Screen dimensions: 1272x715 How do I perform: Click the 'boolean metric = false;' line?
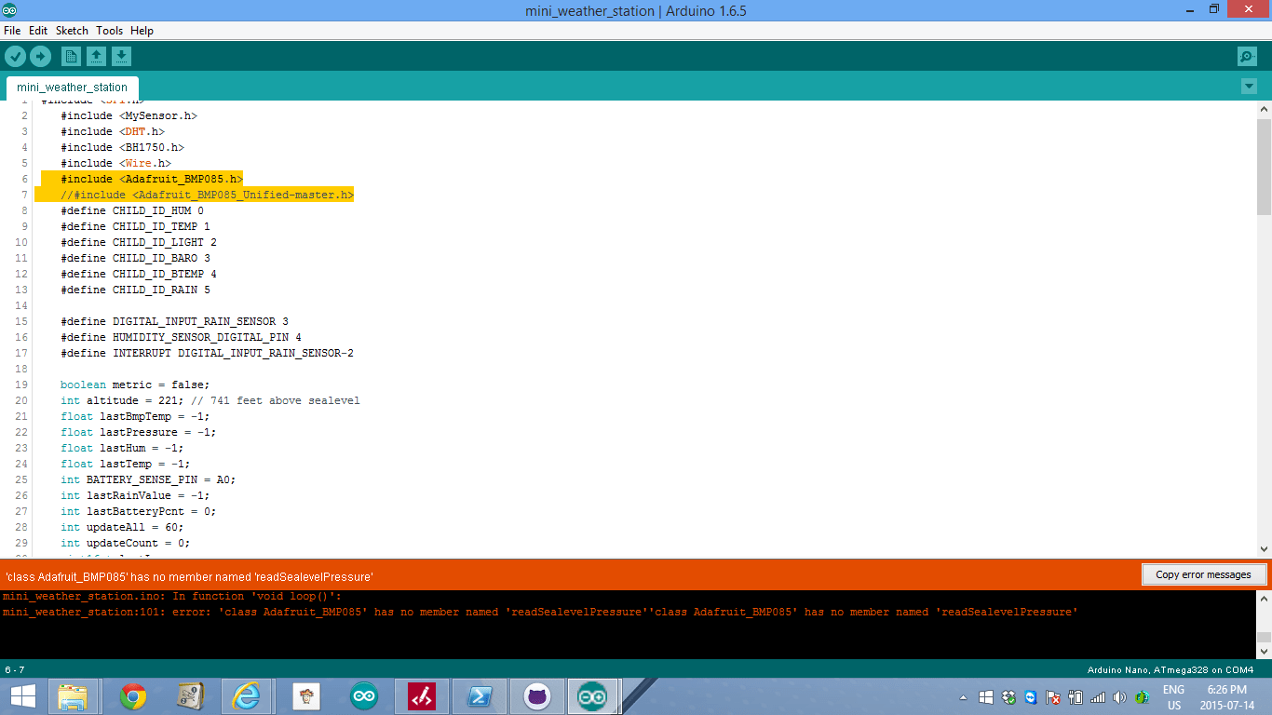point(135,384)
